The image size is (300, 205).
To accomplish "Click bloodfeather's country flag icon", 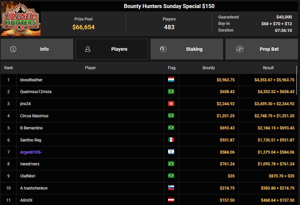I will point(171,80).
